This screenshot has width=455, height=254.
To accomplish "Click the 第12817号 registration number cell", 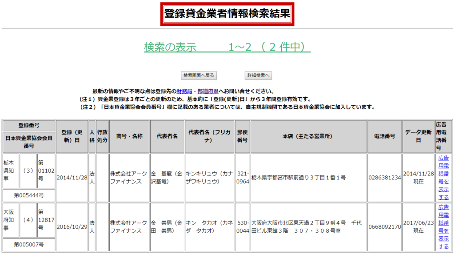I will coord(46,220).
